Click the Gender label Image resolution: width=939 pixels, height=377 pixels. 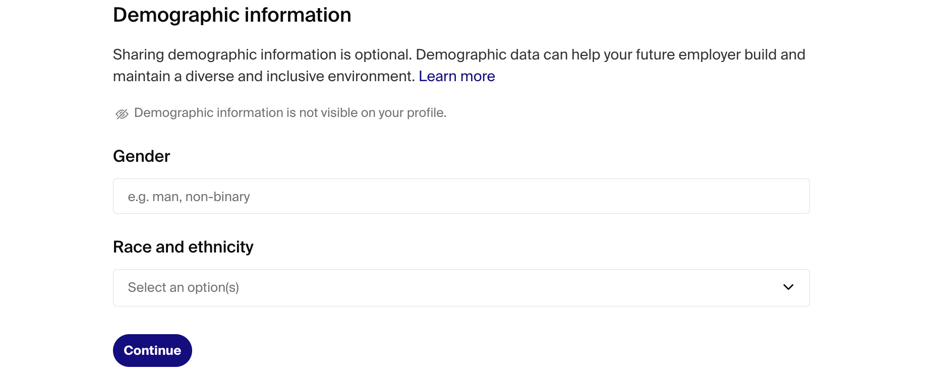141,156
